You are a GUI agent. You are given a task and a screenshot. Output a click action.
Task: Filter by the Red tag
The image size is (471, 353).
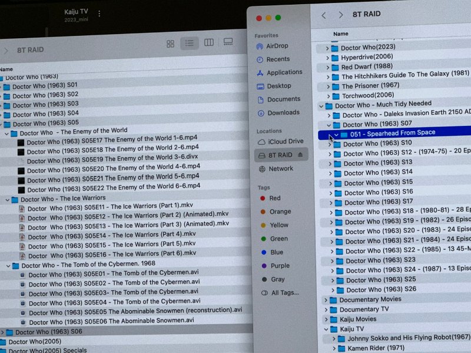(270, 198)
